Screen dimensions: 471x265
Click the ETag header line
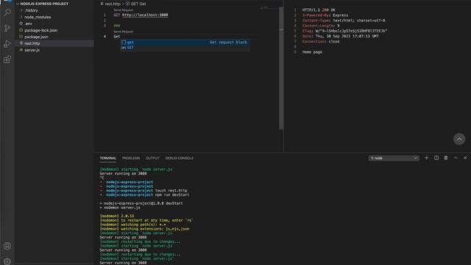click(x=345, y=31)
